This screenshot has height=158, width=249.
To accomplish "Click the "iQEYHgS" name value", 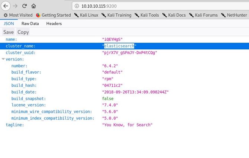I will [x=112, y=39].
